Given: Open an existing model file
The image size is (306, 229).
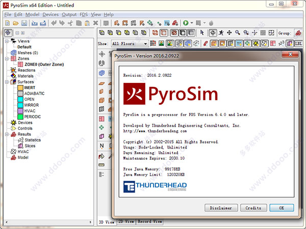Looking at the screenshot, I should click(16, 23).
